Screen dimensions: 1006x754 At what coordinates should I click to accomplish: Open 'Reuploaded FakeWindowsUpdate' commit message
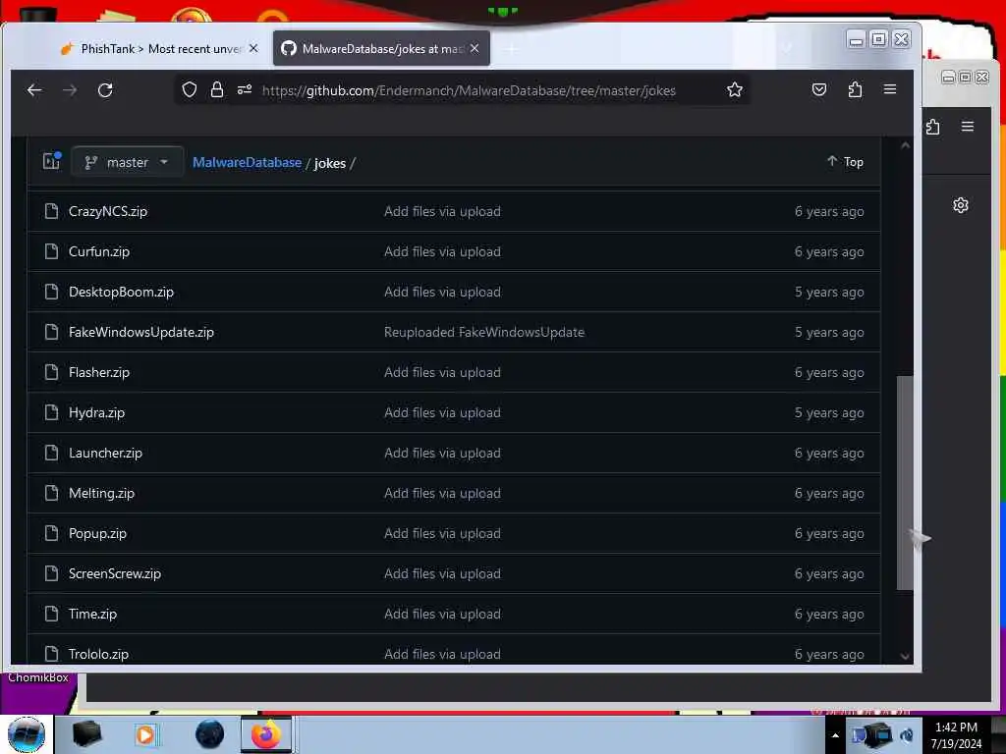click(x=484, y=332)
